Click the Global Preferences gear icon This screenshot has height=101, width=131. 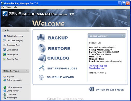pos(5,36)
